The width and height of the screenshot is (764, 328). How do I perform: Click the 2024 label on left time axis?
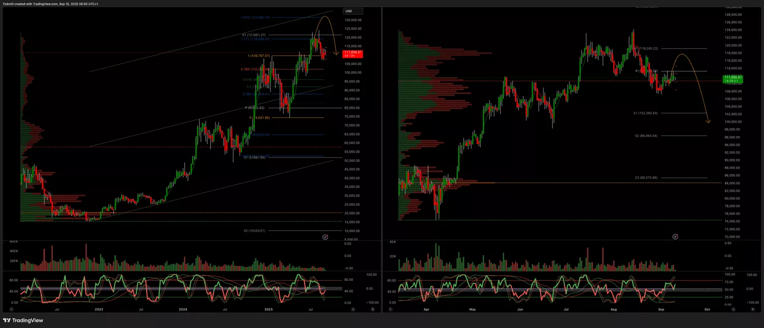point(182,309)
